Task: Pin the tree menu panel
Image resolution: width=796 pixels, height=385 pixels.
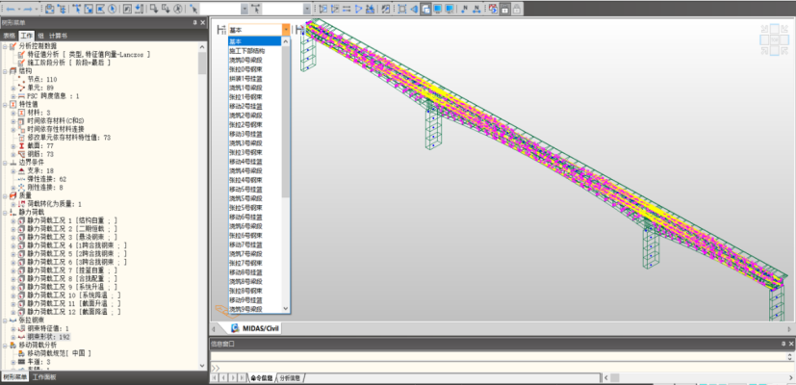Action: (x=194, y=21)
